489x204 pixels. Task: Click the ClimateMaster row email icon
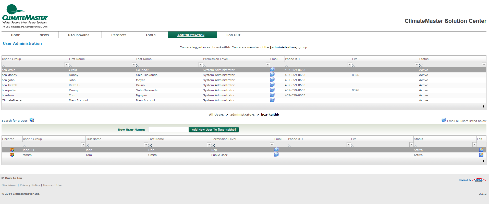pyautogui.click(x=272, y=100)
